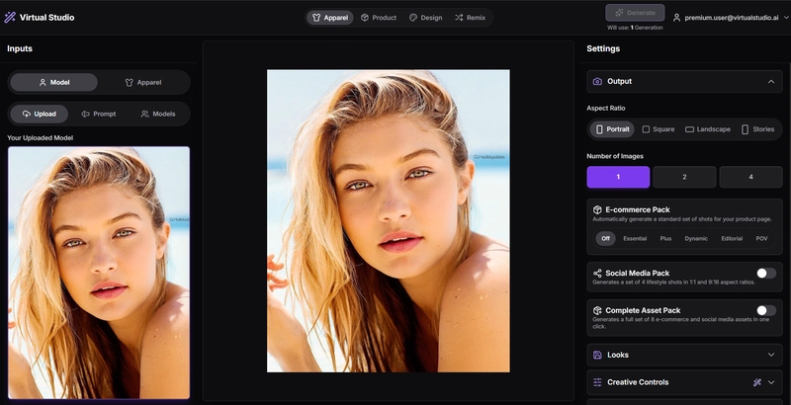Click the Creative Controls sliders icon
Screen dimensions: 791x405
tap(597, 382)
